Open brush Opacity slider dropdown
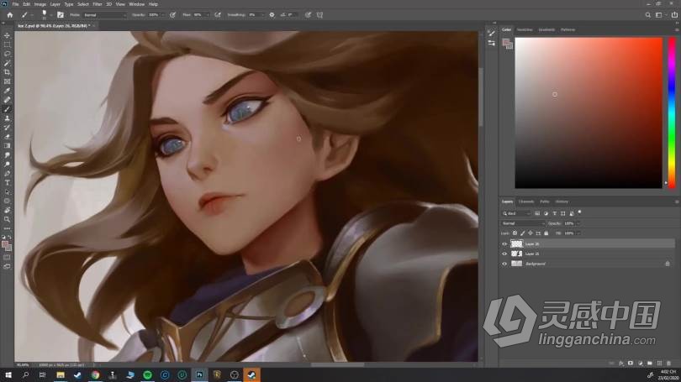The width and height of the screenshot is (681, 382). click(x=164, y=15)
